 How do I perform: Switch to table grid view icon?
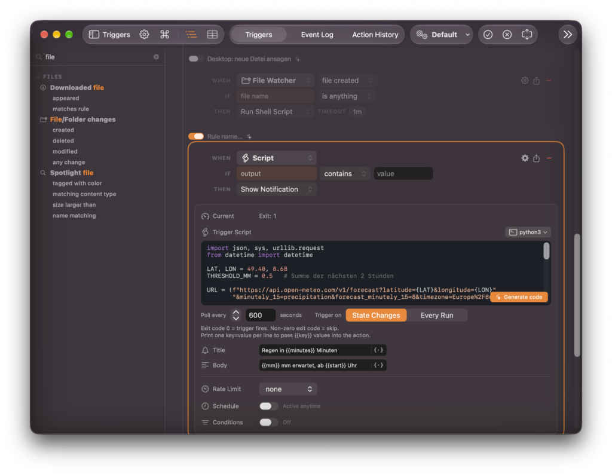click(212, 34)
